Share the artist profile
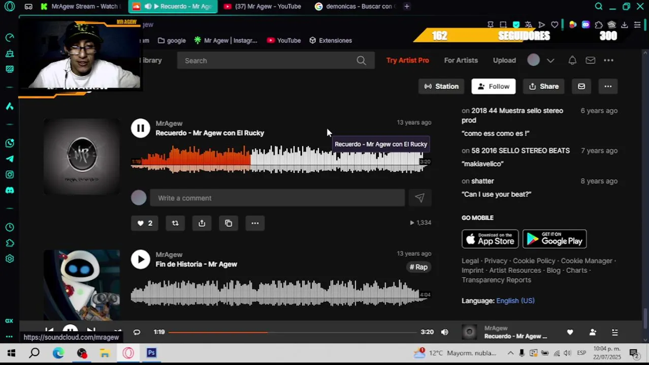 coord(544,86)
